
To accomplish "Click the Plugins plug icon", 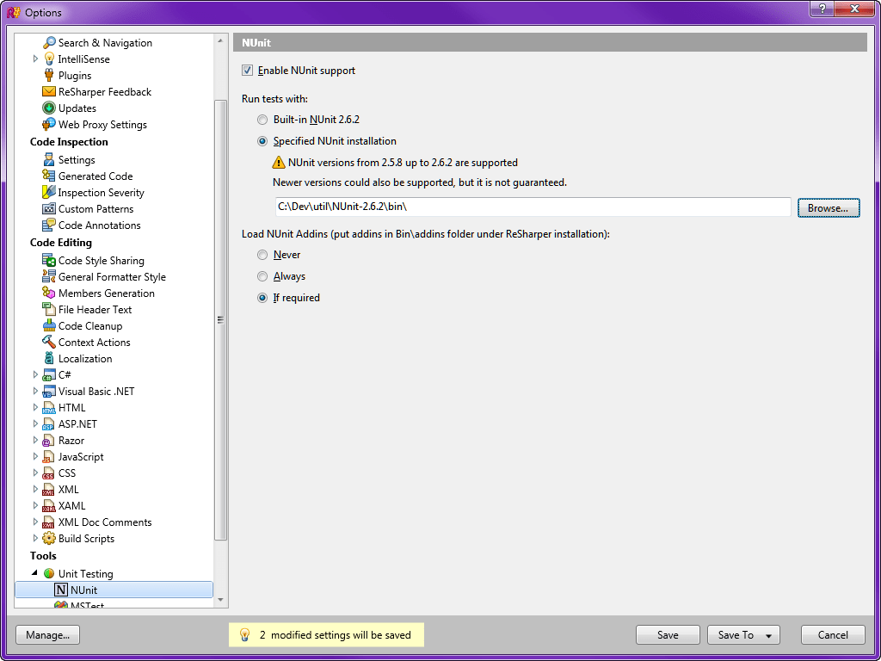I will [x=49, y=76].
